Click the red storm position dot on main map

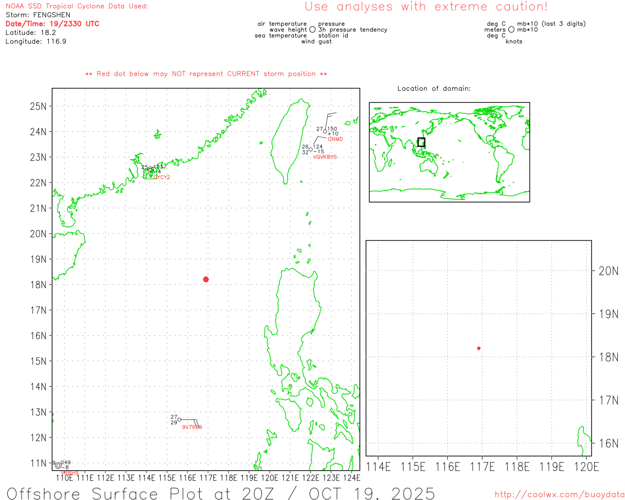206,279
